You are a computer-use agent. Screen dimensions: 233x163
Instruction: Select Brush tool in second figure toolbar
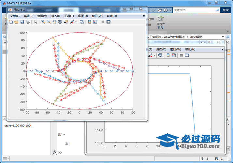(150, 55)
